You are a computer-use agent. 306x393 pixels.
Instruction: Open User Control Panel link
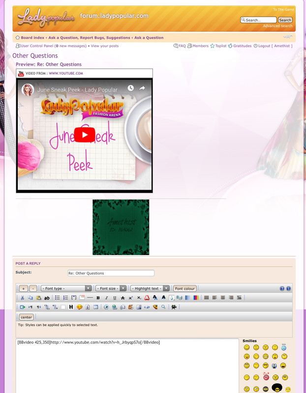coord(37,46)
